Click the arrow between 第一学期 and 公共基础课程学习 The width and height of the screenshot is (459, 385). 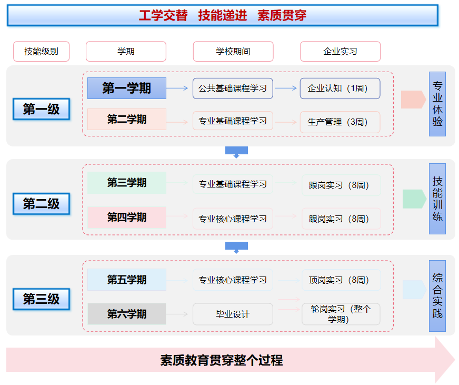(178, 88)
